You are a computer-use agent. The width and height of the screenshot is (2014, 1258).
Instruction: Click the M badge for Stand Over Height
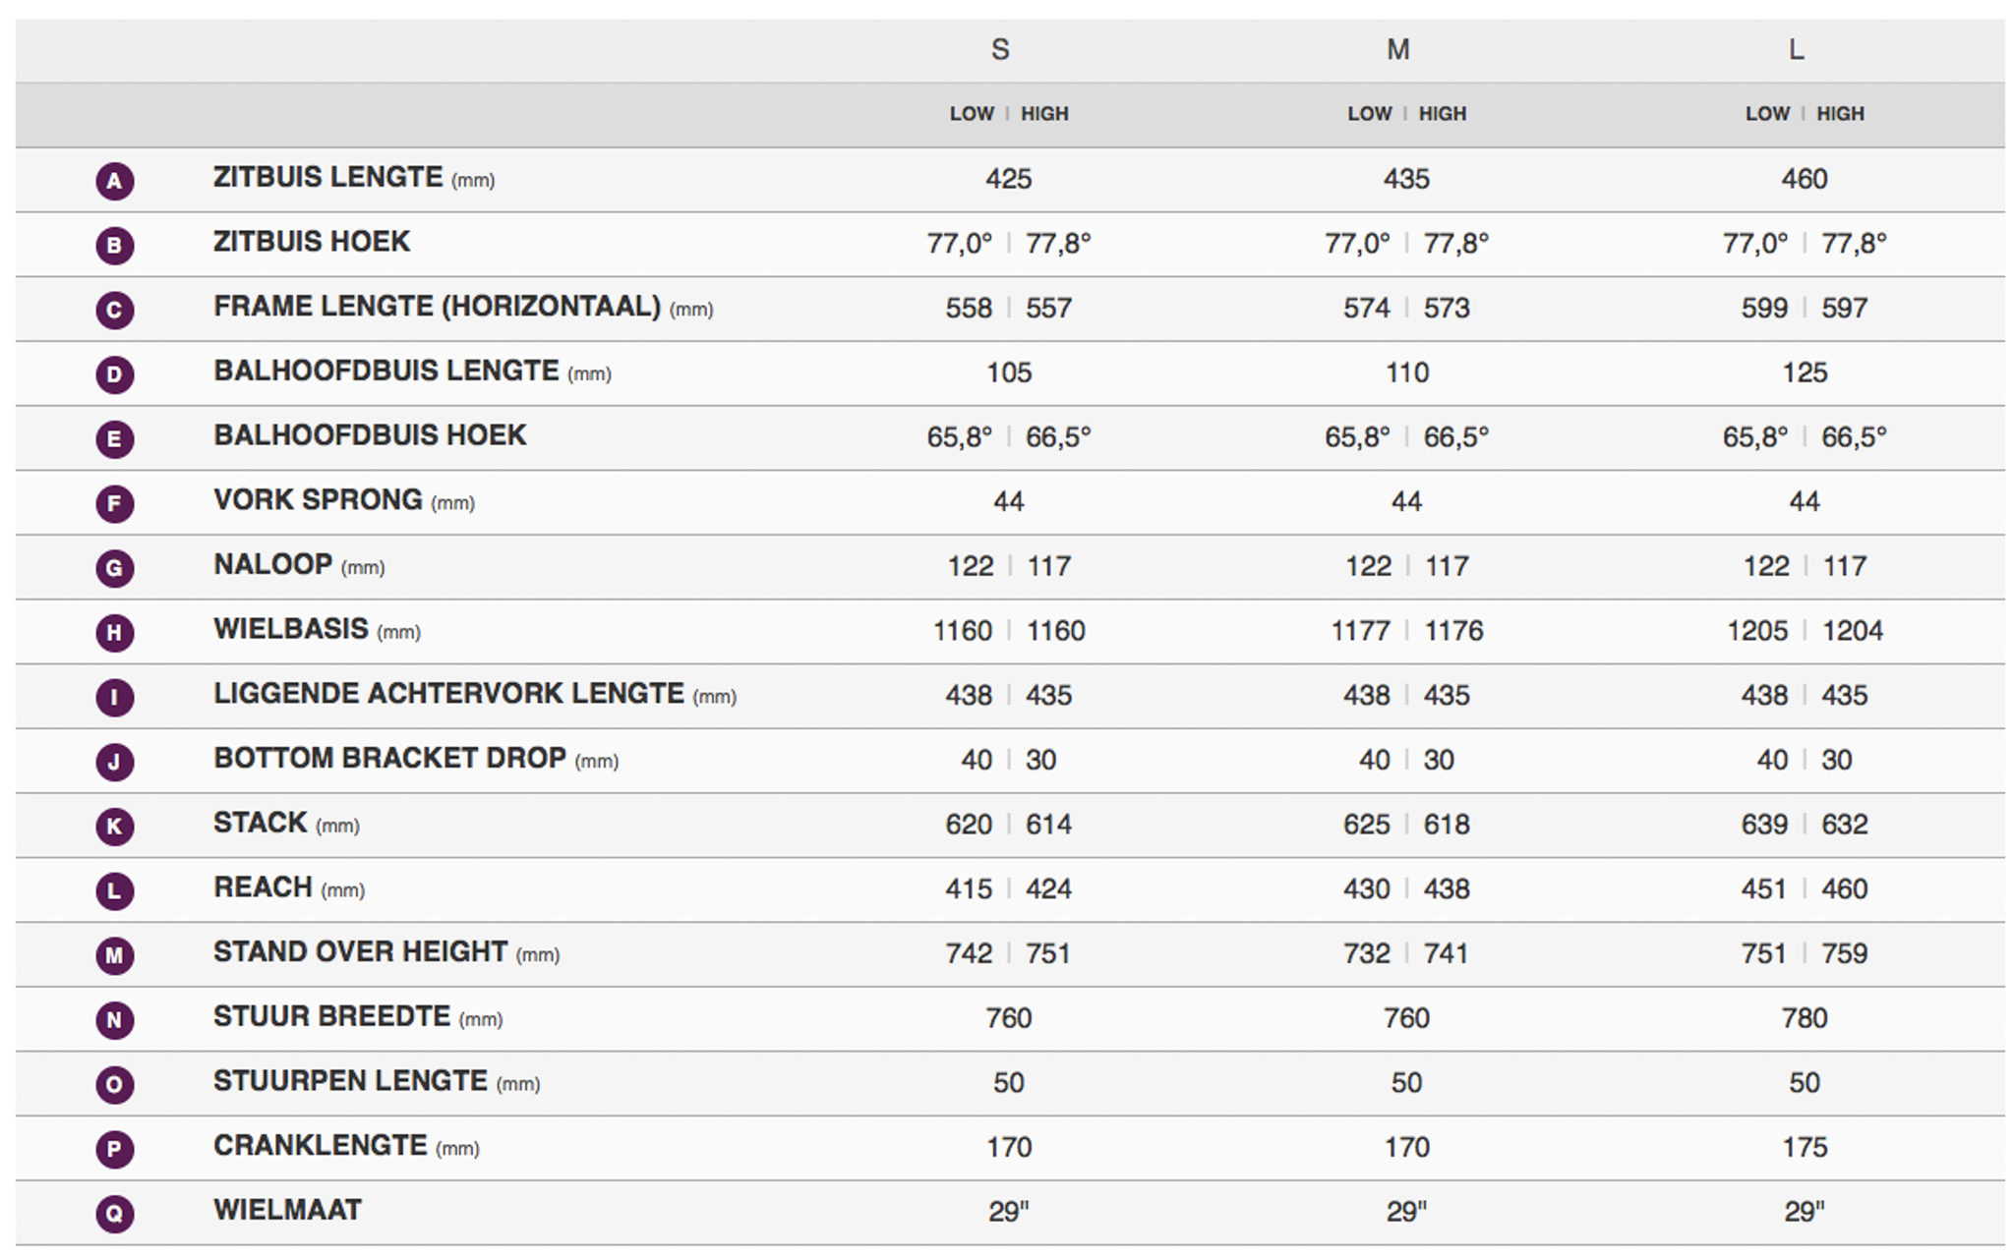(x=114, y=955)
